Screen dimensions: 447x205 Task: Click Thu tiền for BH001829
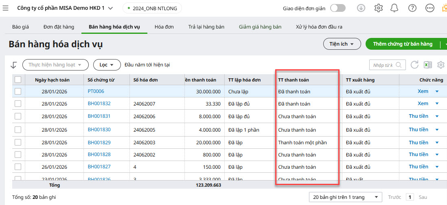418,142
